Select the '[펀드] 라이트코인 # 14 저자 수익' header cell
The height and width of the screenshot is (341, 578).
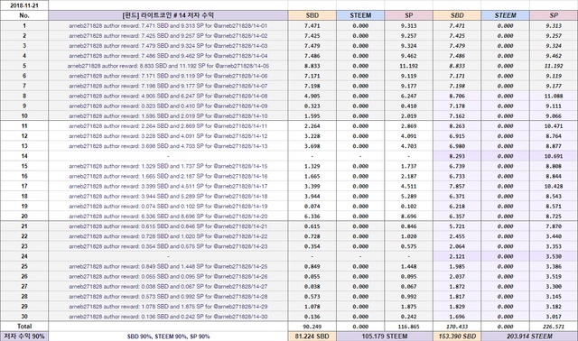pos(168,15)
